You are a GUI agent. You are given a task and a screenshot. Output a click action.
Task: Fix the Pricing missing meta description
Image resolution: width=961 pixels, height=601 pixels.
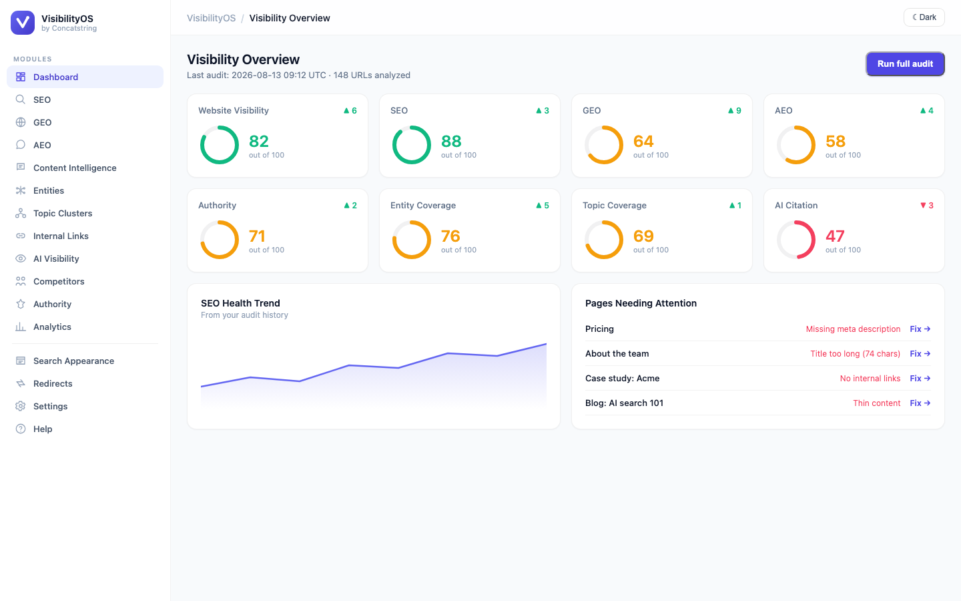tap(920, 329)
